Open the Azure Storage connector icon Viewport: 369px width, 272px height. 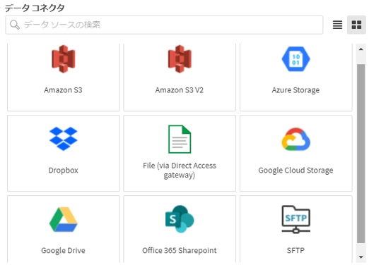[295, 59]
